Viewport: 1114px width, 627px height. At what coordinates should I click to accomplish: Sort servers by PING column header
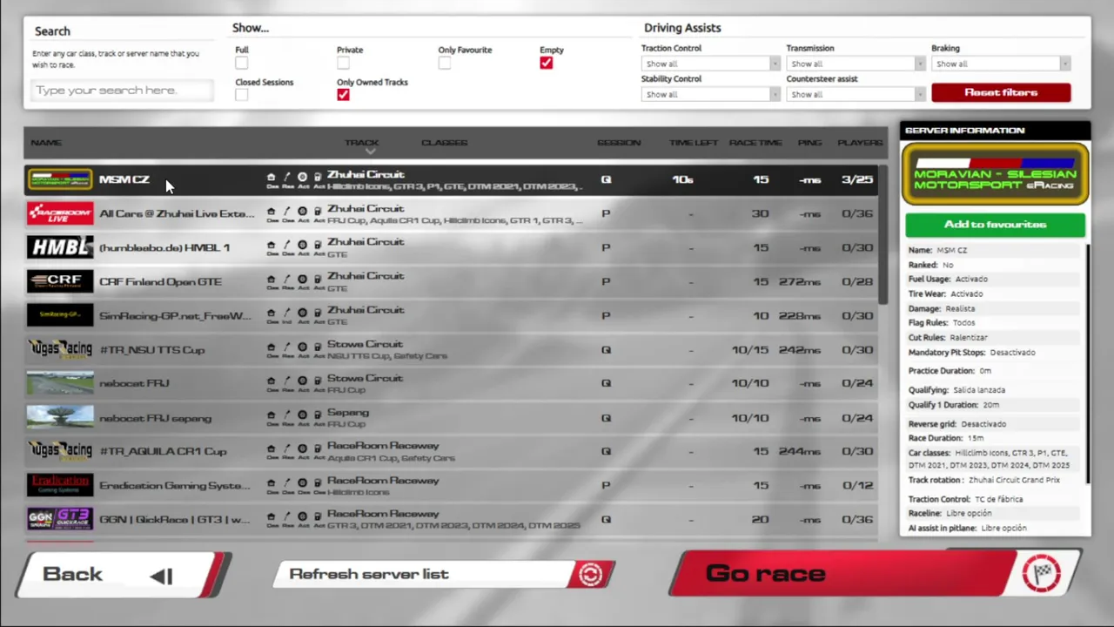pyautogui.click(x=809, y=142)
